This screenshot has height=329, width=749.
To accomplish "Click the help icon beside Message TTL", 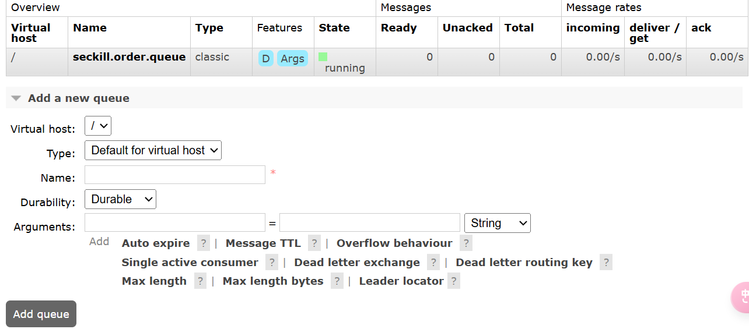I will click(314, 243).
